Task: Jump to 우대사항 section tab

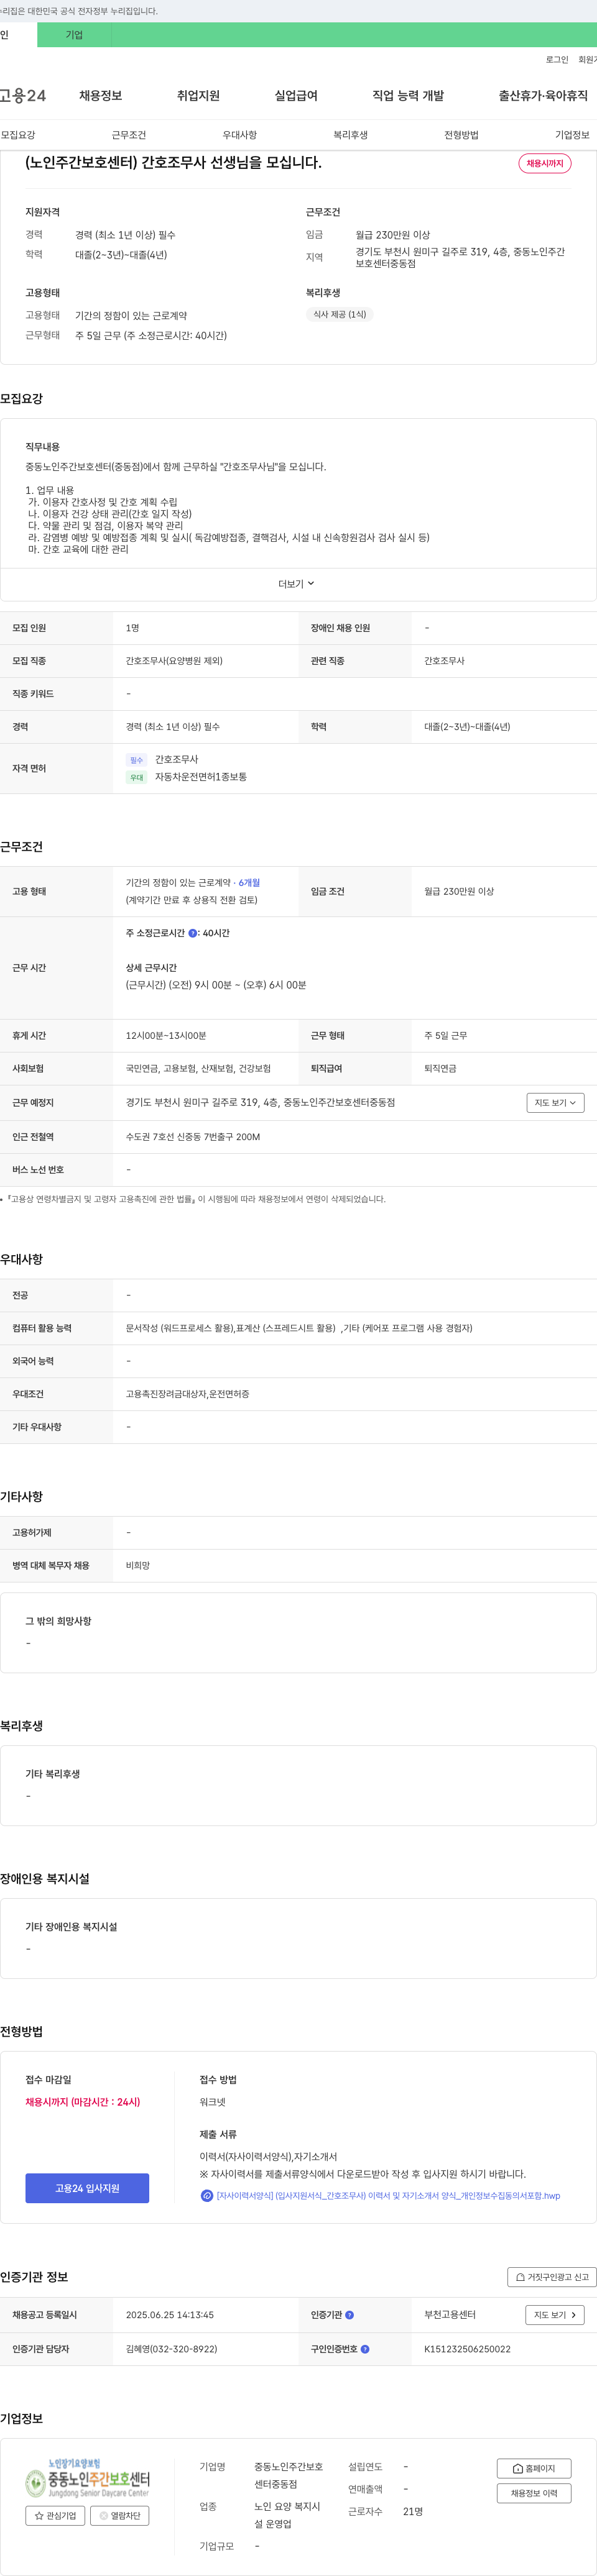Action: coord(239,135)
